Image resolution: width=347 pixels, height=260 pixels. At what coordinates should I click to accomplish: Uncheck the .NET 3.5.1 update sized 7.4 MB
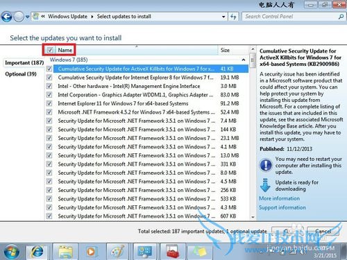coord(49,121)
